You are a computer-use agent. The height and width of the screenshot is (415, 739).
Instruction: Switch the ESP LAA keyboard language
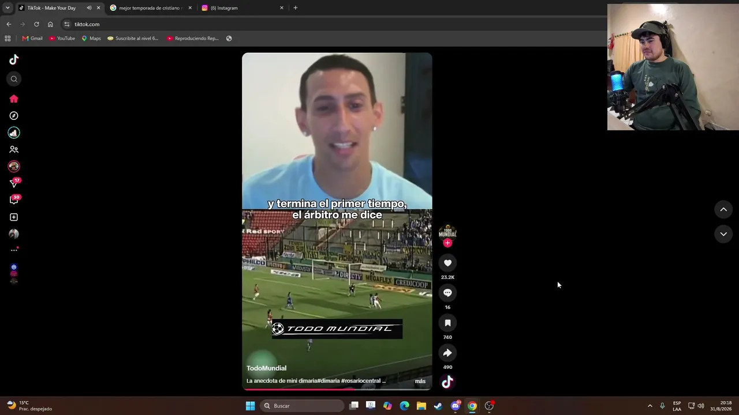coord(677,406)
